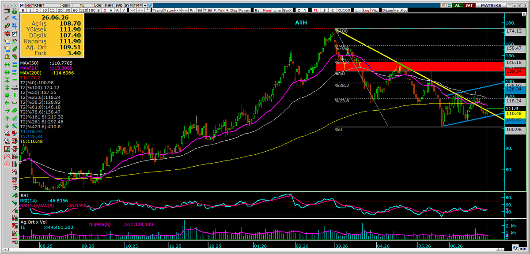530x254 pixels.
Task: Open the GUN period selector
Action: (66, 5)
